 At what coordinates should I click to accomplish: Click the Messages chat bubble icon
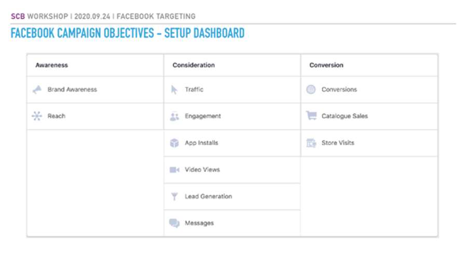tap(174, 223)
